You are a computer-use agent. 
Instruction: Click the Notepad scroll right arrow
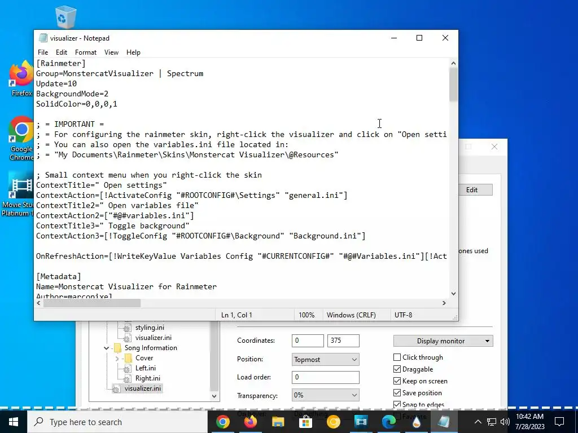point(444,303)
